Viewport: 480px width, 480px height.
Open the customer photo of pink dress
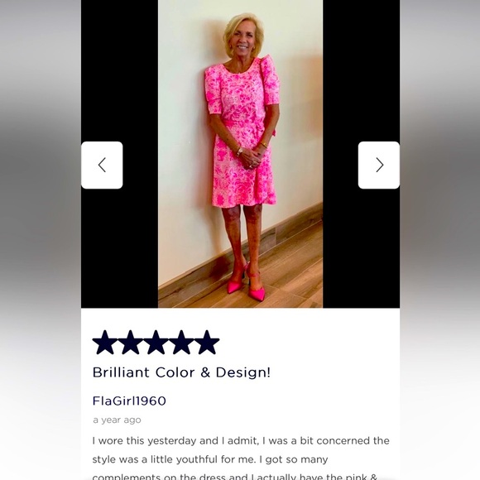click(x=240, y=154)
